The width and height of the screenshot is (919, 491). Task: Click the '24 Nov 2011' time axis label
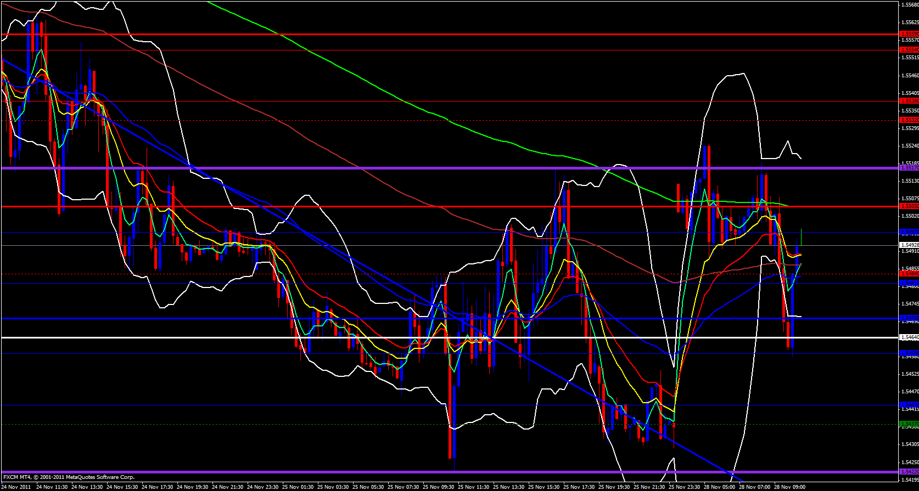click(16, 487)
